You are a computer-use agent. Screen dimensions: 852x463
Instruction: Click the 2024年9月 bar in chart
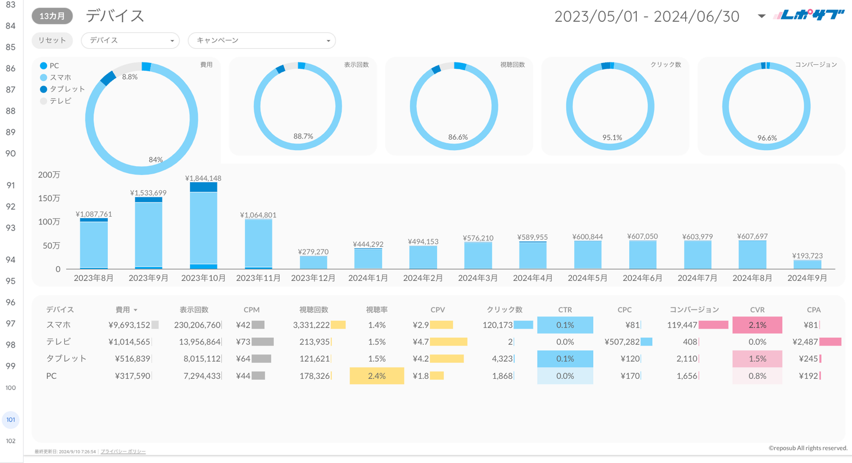click(808, 264)
